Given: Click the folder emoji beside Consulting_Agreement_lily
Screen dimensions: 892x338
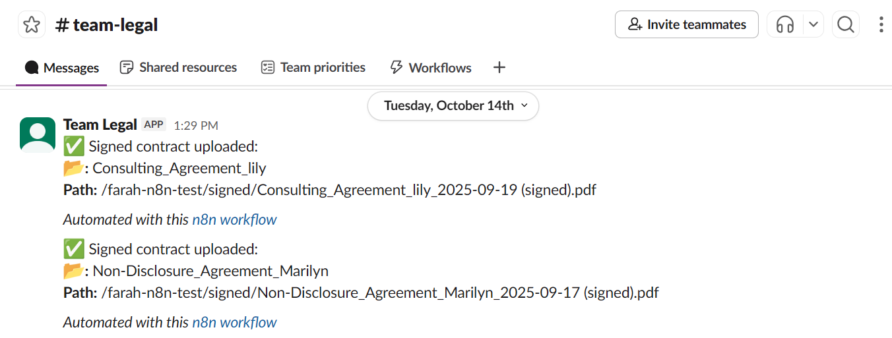Looking at the screenshot, I should 73,169.
